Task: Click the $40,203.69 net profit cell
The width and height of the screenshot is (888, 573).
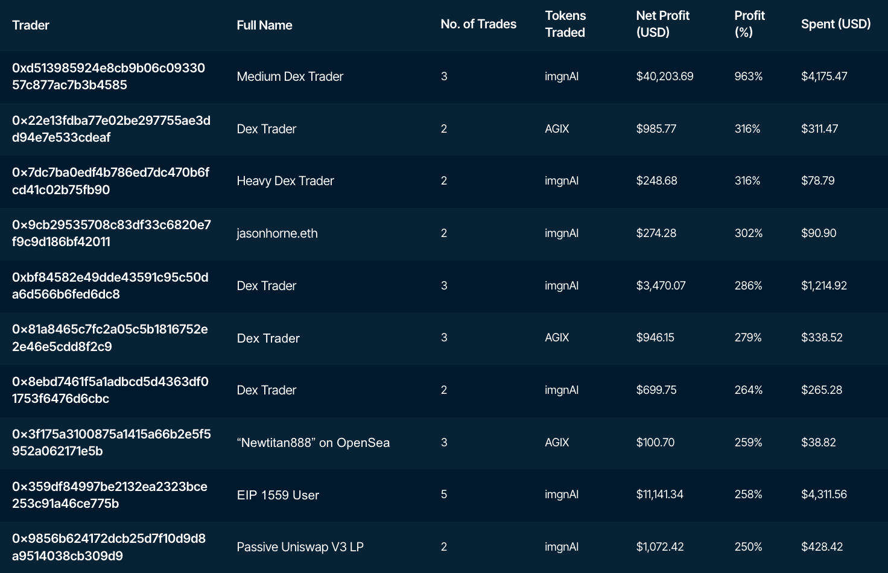Action: coord(664,77)
